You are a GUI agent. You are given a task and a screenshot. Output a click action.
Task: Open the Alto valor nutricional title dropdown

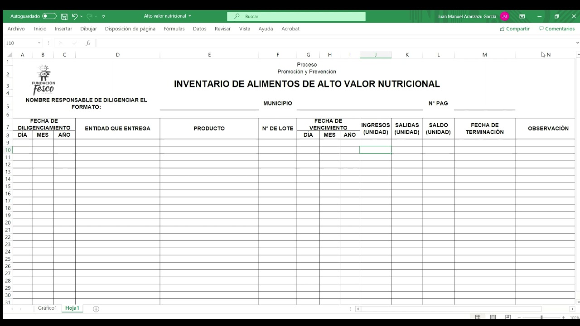[190, 16]
